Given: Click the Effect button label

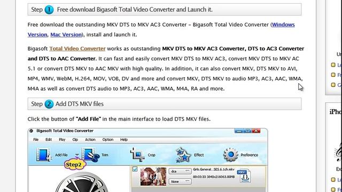Looking at the screenshot, I should click(199, 155).
